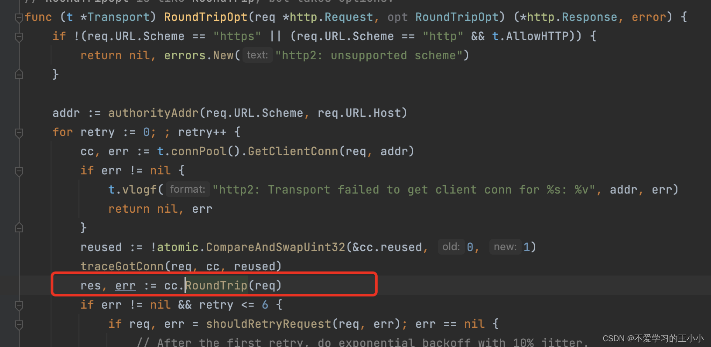Click CompareAndSwapUint32 function name
The width and height of the screenshot is (711, 347).
tap(276, 247)
